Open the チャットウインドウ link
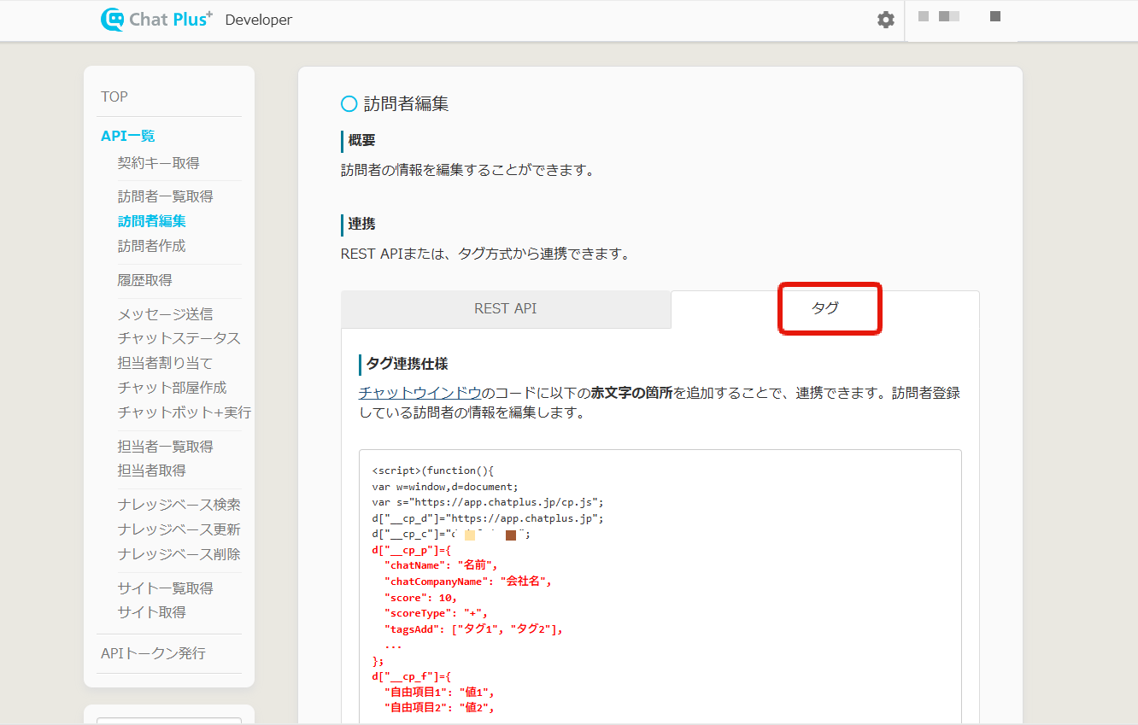The width and height of the screenshot is (1138, 725). pyautogui.click(x=419, y=394)
